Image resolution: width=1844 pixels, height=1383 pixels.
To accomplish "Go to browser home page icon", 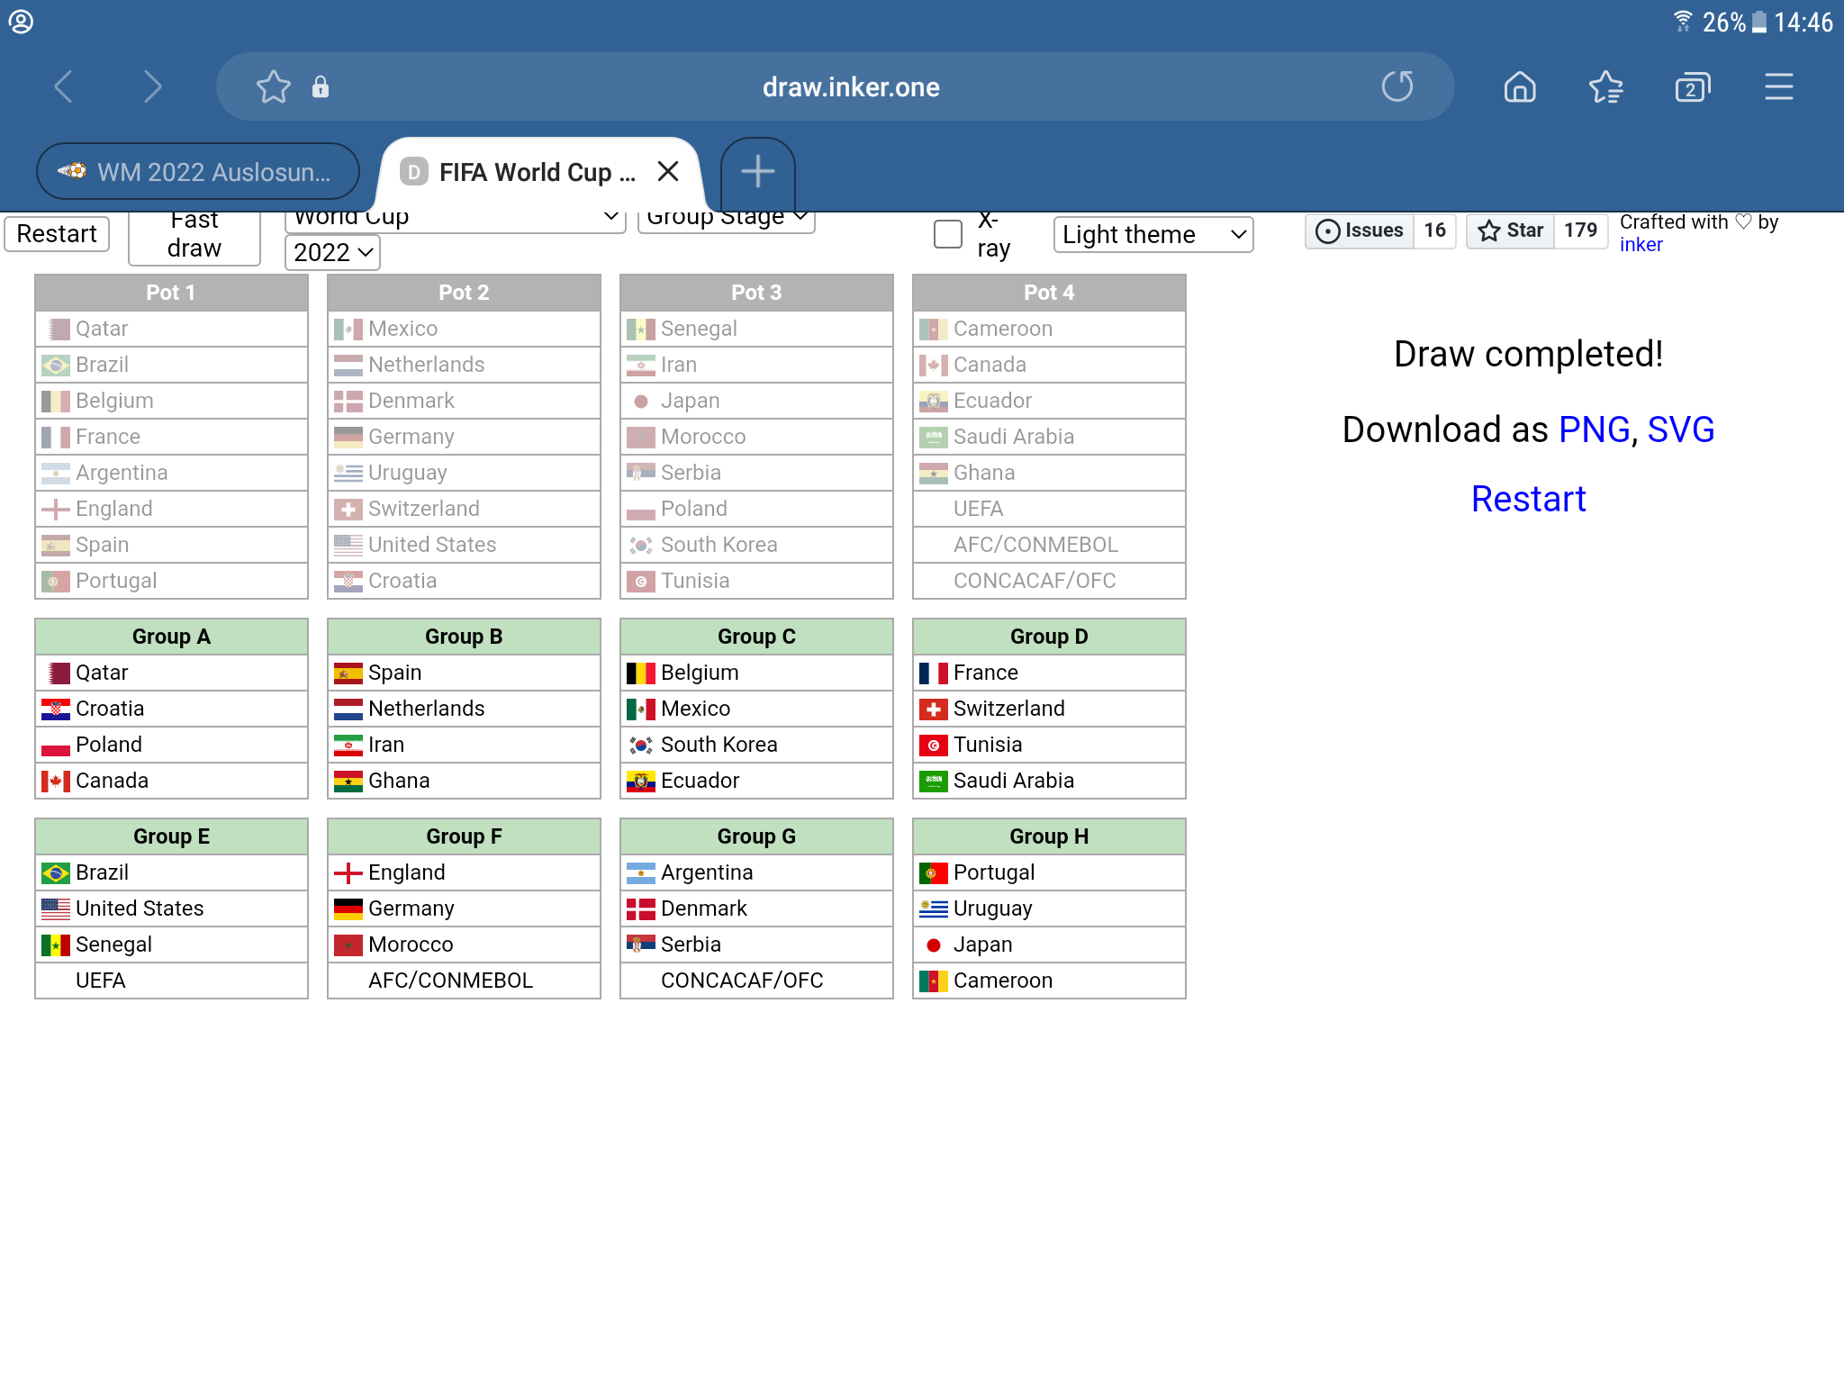I will click(1520, 87).
